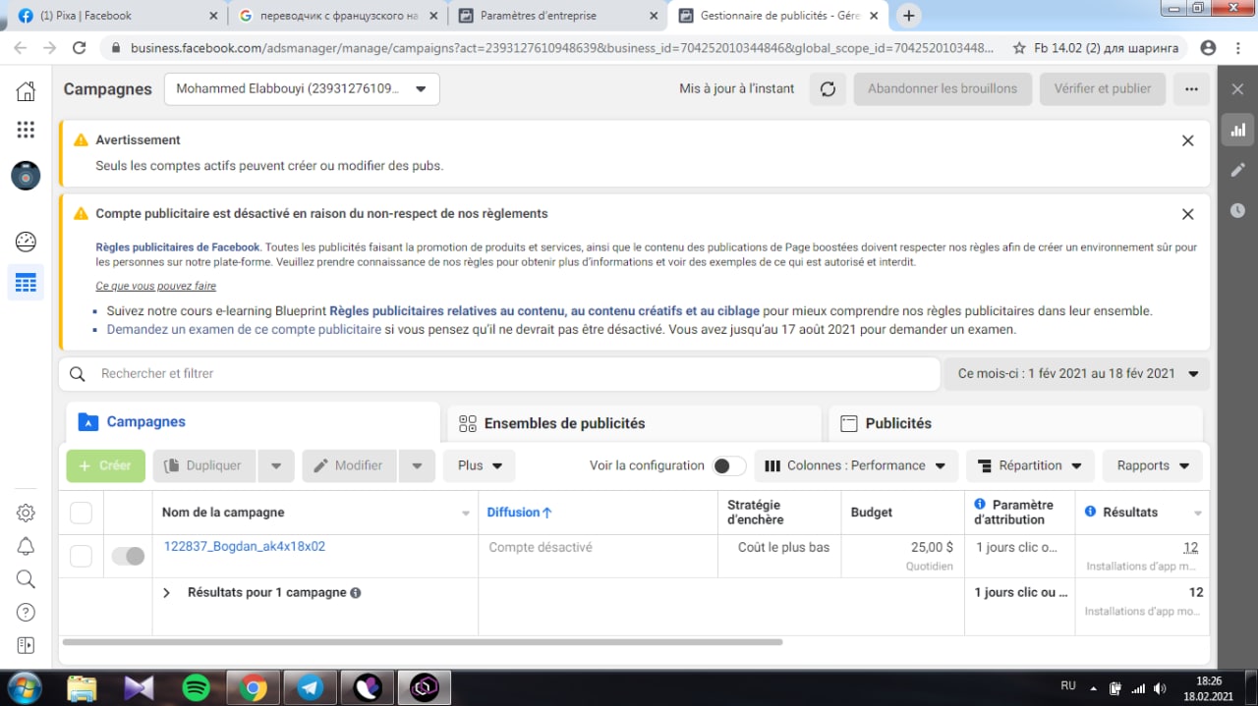Image resolution: width=1258 pixels, height=706 pixels.
Task: Close the right side panel with X
Action: pyautogui.click(x=1237, y=89)
